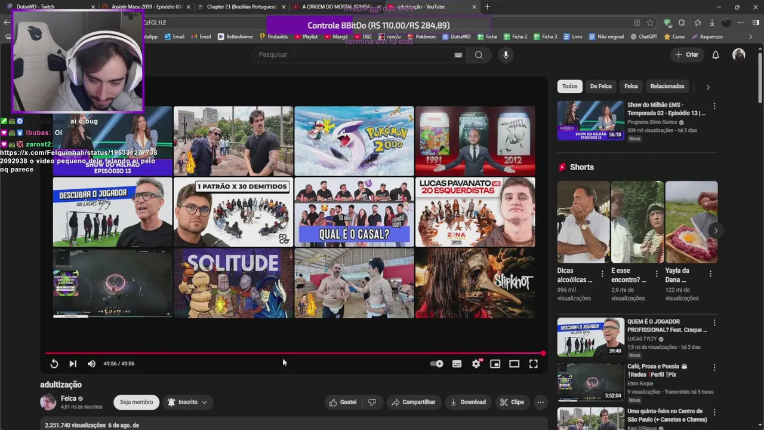Screen dimensions: 764x430
Task: Seek on the red video progress bar
Action: (x=294, y=354)
